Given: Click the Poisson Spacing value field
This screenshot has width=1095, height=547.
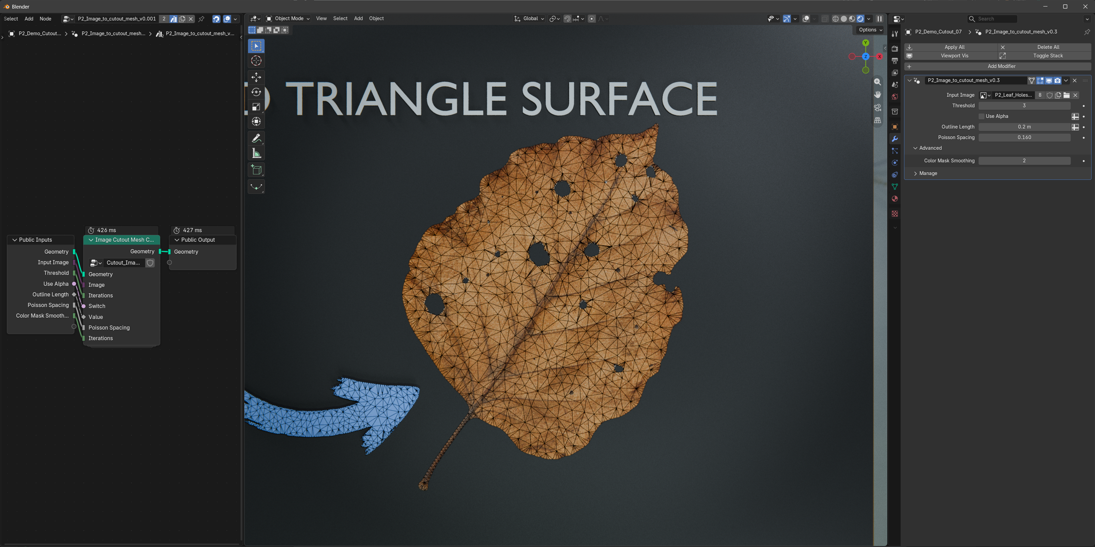Looking at the screenshot, I should coord(1024,137).
